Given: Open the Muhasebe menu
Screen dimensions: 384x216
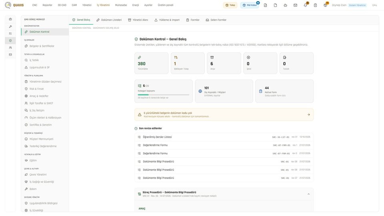Looking at the screenshot, I should (x=121, y=5).
